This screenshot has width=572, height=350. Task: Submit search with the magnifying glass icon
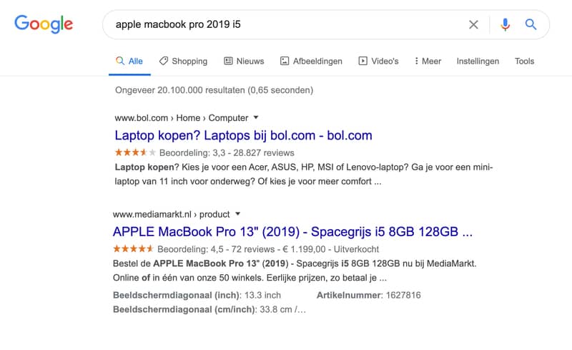pyautogui.click(x=531, y=24)
